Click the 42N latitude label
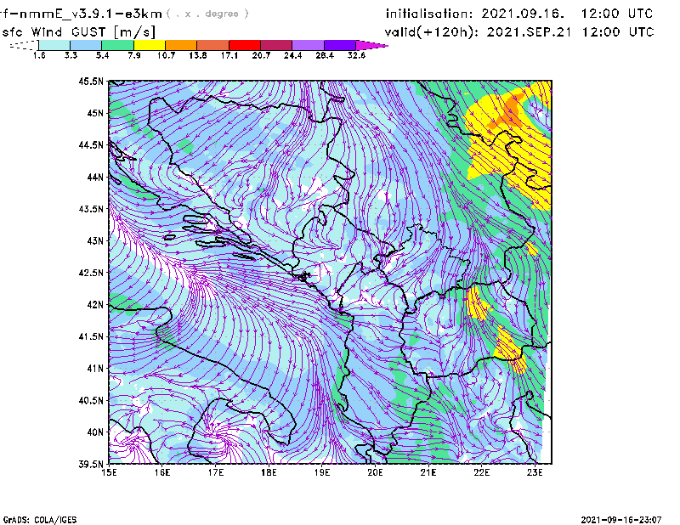This screenshot has height=525, width=680. pyautogui.click(x=95, y=305)
